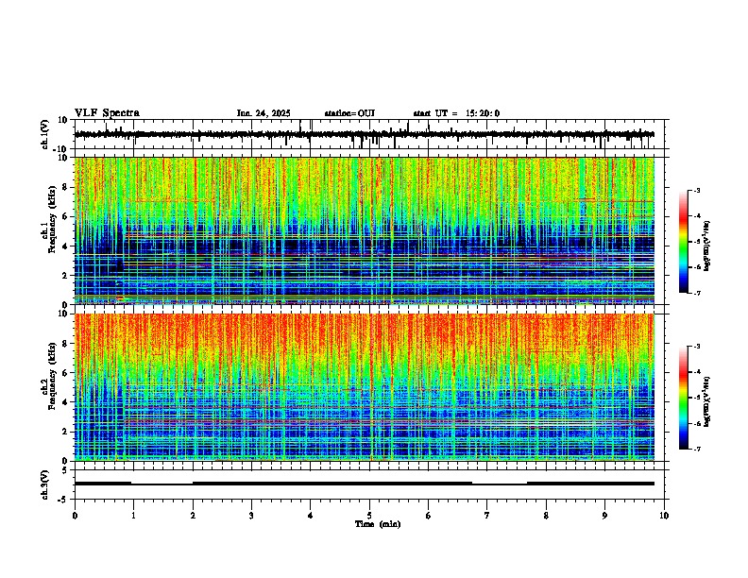Select the ch.1 spectrogram color scale bar
Screen dimensions: 748x578
683,242
